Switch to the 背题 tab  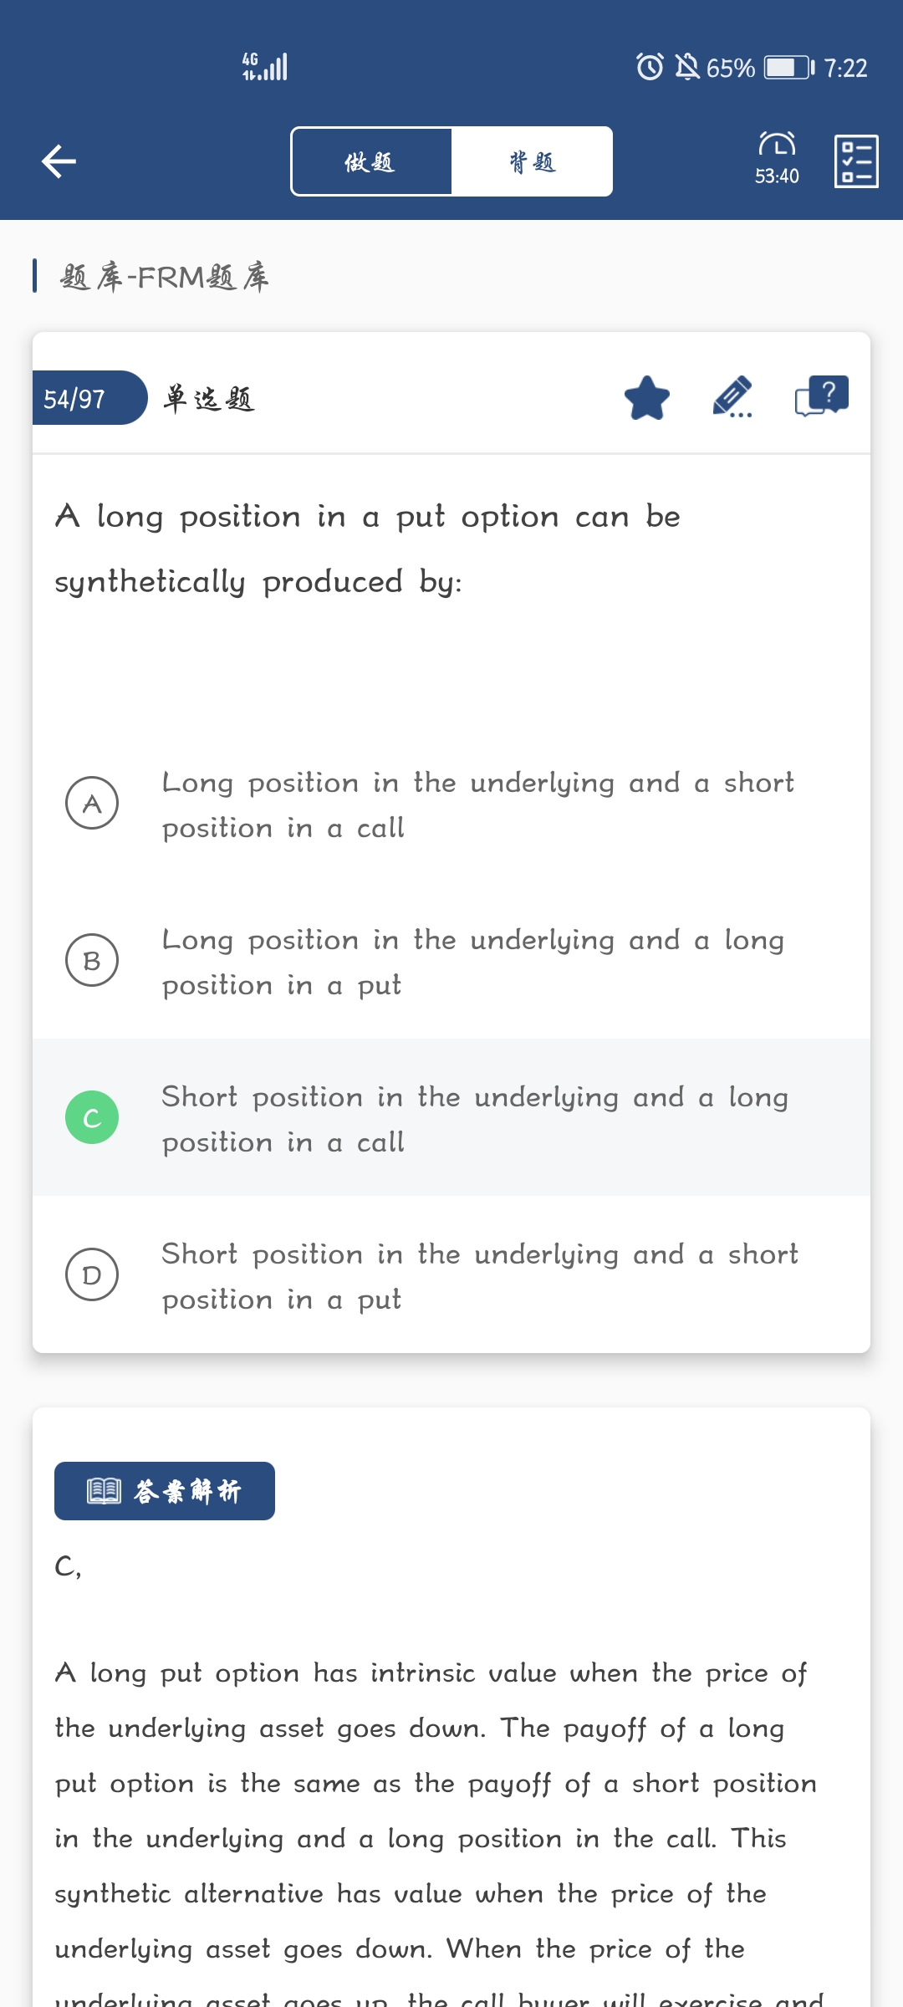(532, 161)
